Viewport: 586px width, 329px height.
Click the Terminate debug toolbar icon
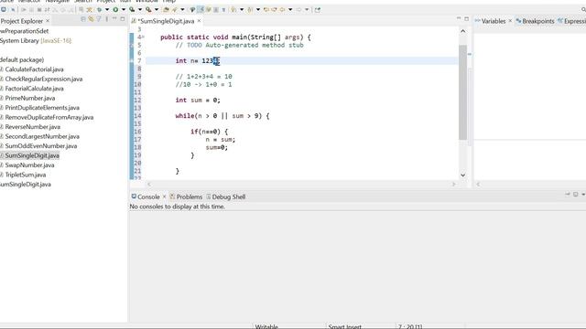[39, 10]
